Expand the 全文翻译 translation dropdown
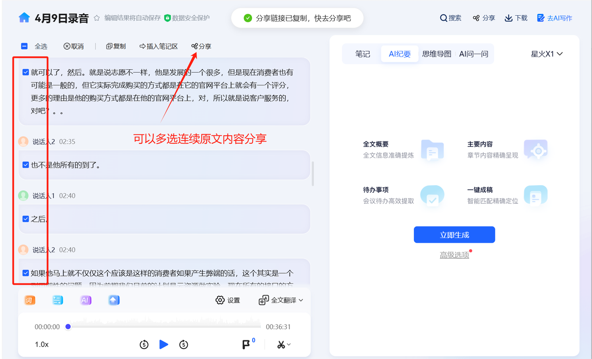The width and height of the screenshot is (592, 359). (281, 300)
